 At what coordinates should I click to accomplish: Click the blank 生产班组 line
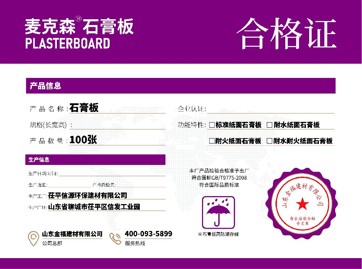pos(70,185)
